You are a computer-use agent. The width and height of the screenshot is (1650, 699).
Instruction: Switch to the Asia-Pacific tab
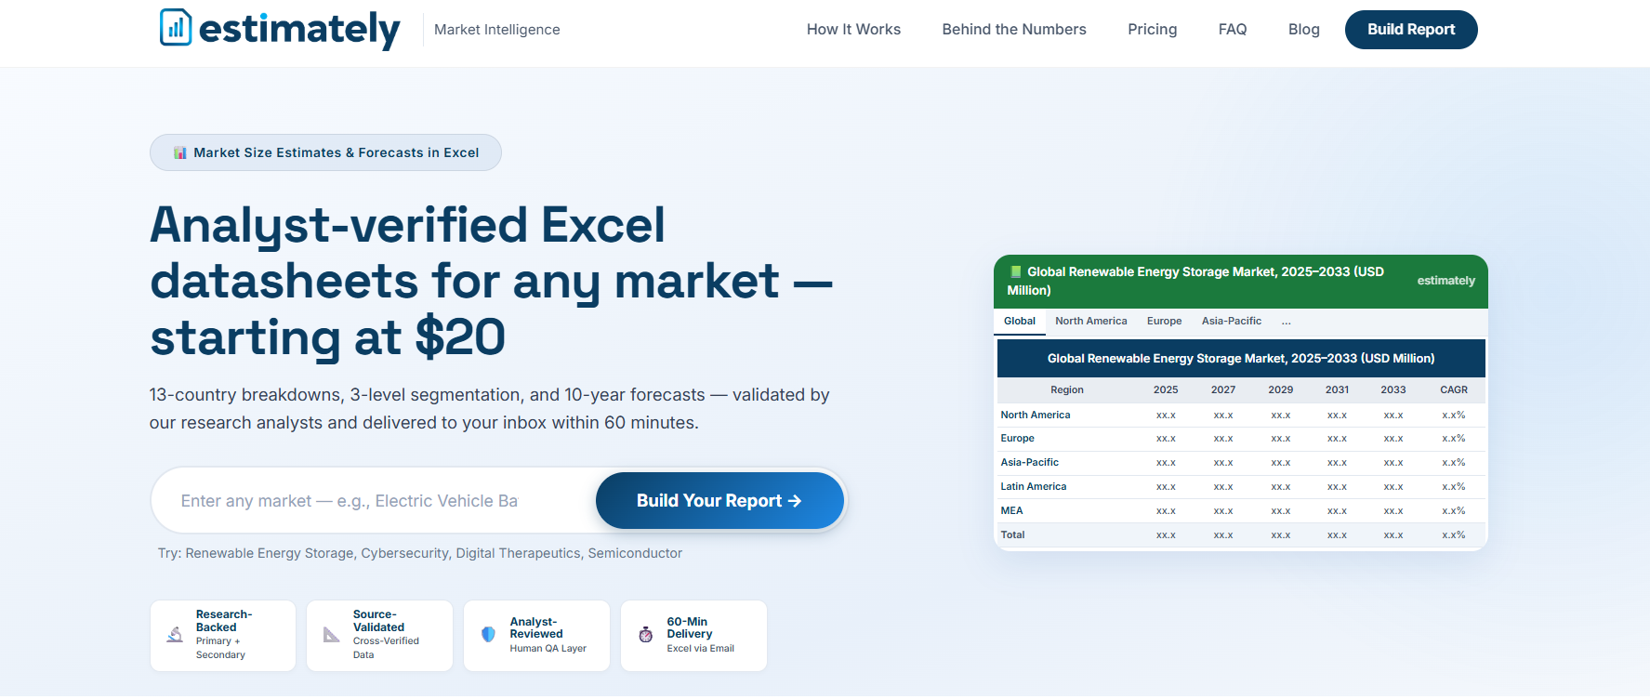[1232, 322]
